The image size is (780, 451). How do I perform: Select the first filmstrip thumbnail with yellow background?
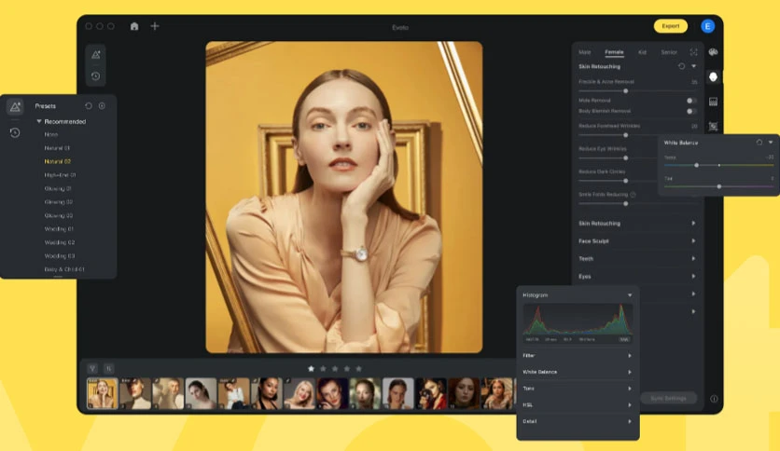pos(103,393)
